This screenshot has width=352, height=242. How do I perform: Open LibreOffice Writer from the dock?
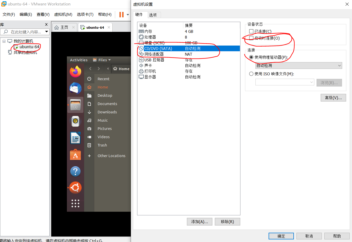75,138
